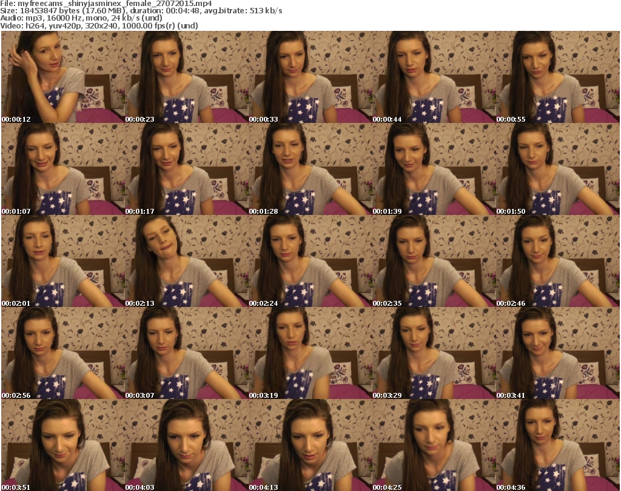Select the thumbnail frame stamped 00:00:23
The image size is (621, 491).
[187, 77]
